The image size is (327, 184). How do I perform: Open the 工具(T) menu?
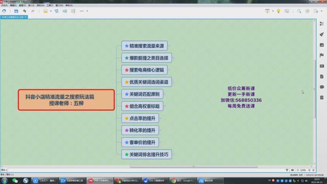pos(50,5)
